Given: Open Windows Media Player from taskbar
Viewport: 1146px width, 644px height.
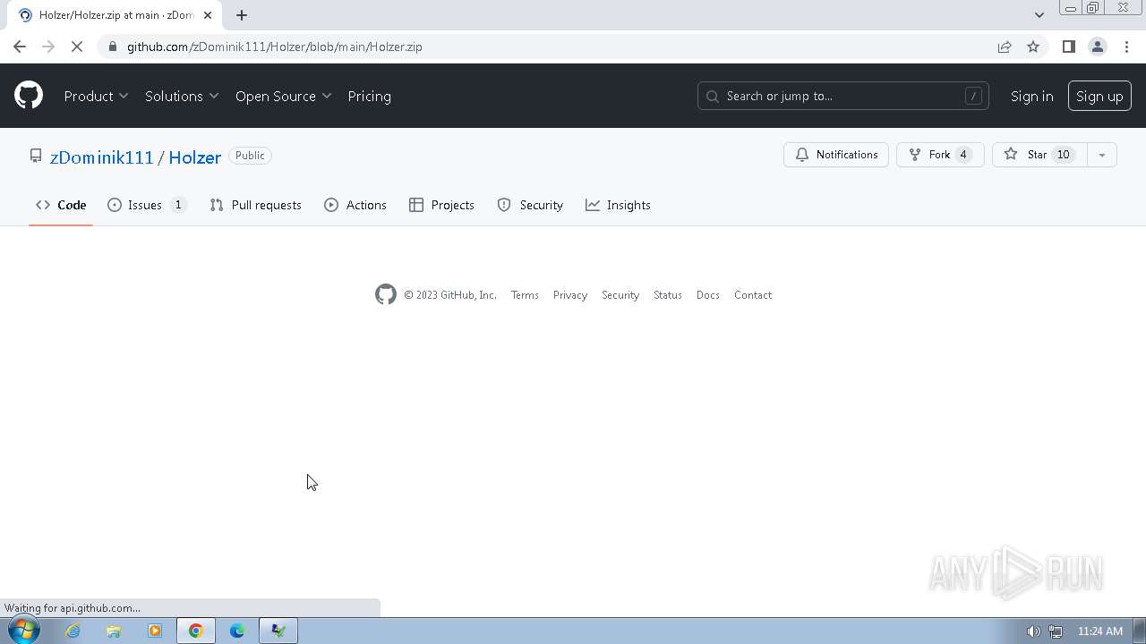Looking at the screenshot, I should pos(155,631).
